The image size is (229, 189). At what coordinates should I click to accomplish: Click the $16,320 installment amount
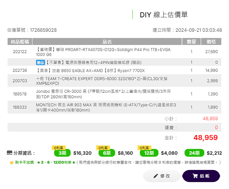click(82, 153)
